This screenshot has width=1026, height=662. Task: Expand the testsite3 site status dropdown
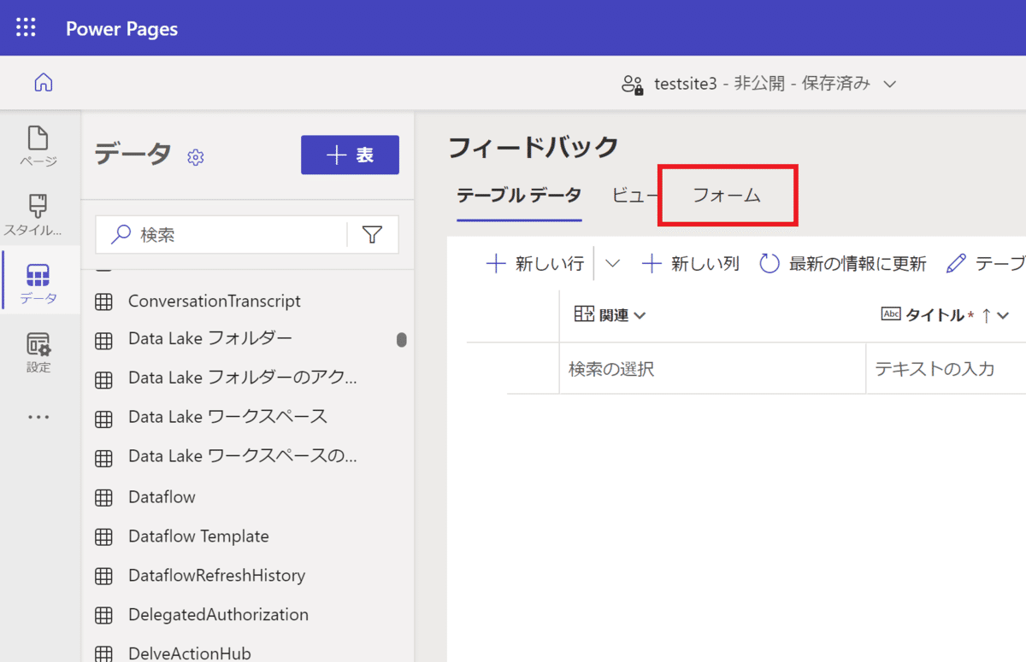[889, 84]
